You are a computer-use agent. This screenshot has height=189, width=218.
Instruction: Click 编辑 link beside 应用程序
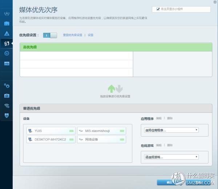pyautogui.click(x=159, y=118)
